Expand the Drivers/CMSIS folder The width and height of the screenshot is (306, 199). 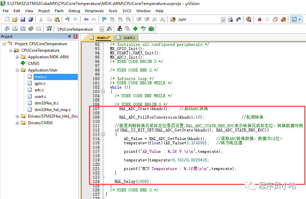point(17,123)
